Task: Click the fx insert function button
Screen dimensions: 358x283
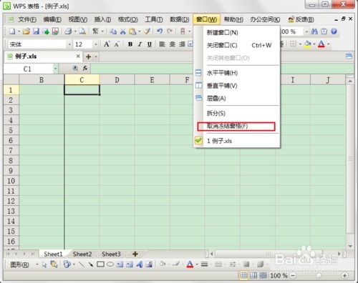Action: click(85, 69)
